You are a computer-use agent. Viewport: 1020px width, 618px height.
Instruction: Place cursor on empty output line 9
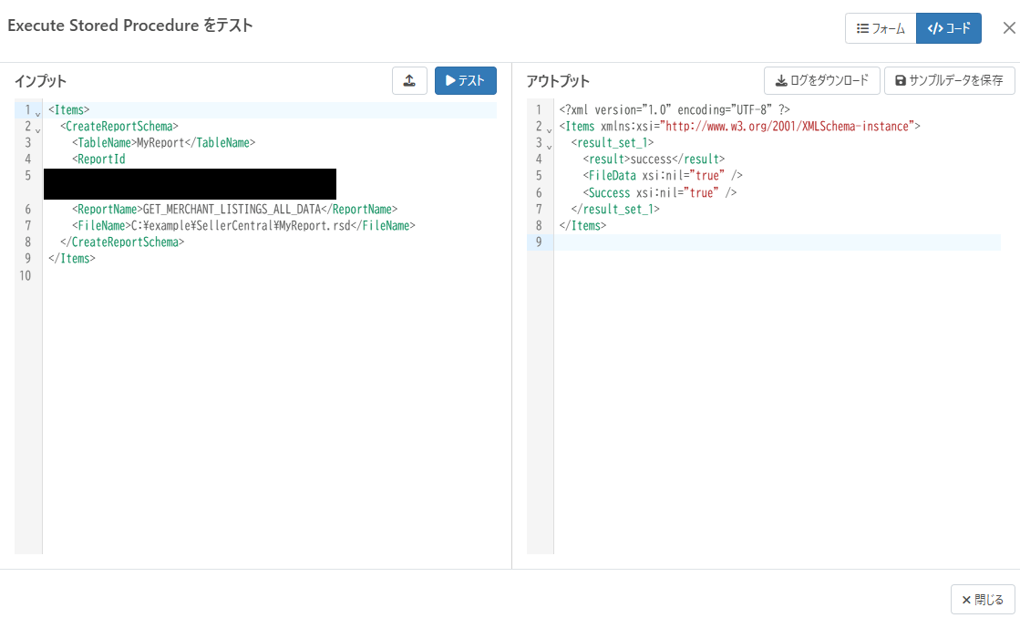[x=778, y=242]
